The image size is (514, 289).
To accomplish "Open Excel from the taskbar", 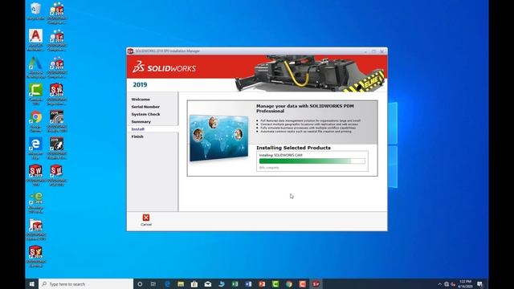I will click(x=235, y=284).
